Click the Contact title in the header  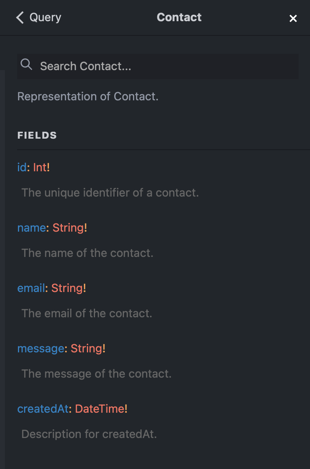(x=179, y=17)
